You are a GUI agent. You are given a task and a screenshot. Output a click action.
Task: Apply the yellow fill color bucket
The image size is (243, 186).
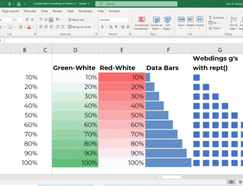pos(20,27)
